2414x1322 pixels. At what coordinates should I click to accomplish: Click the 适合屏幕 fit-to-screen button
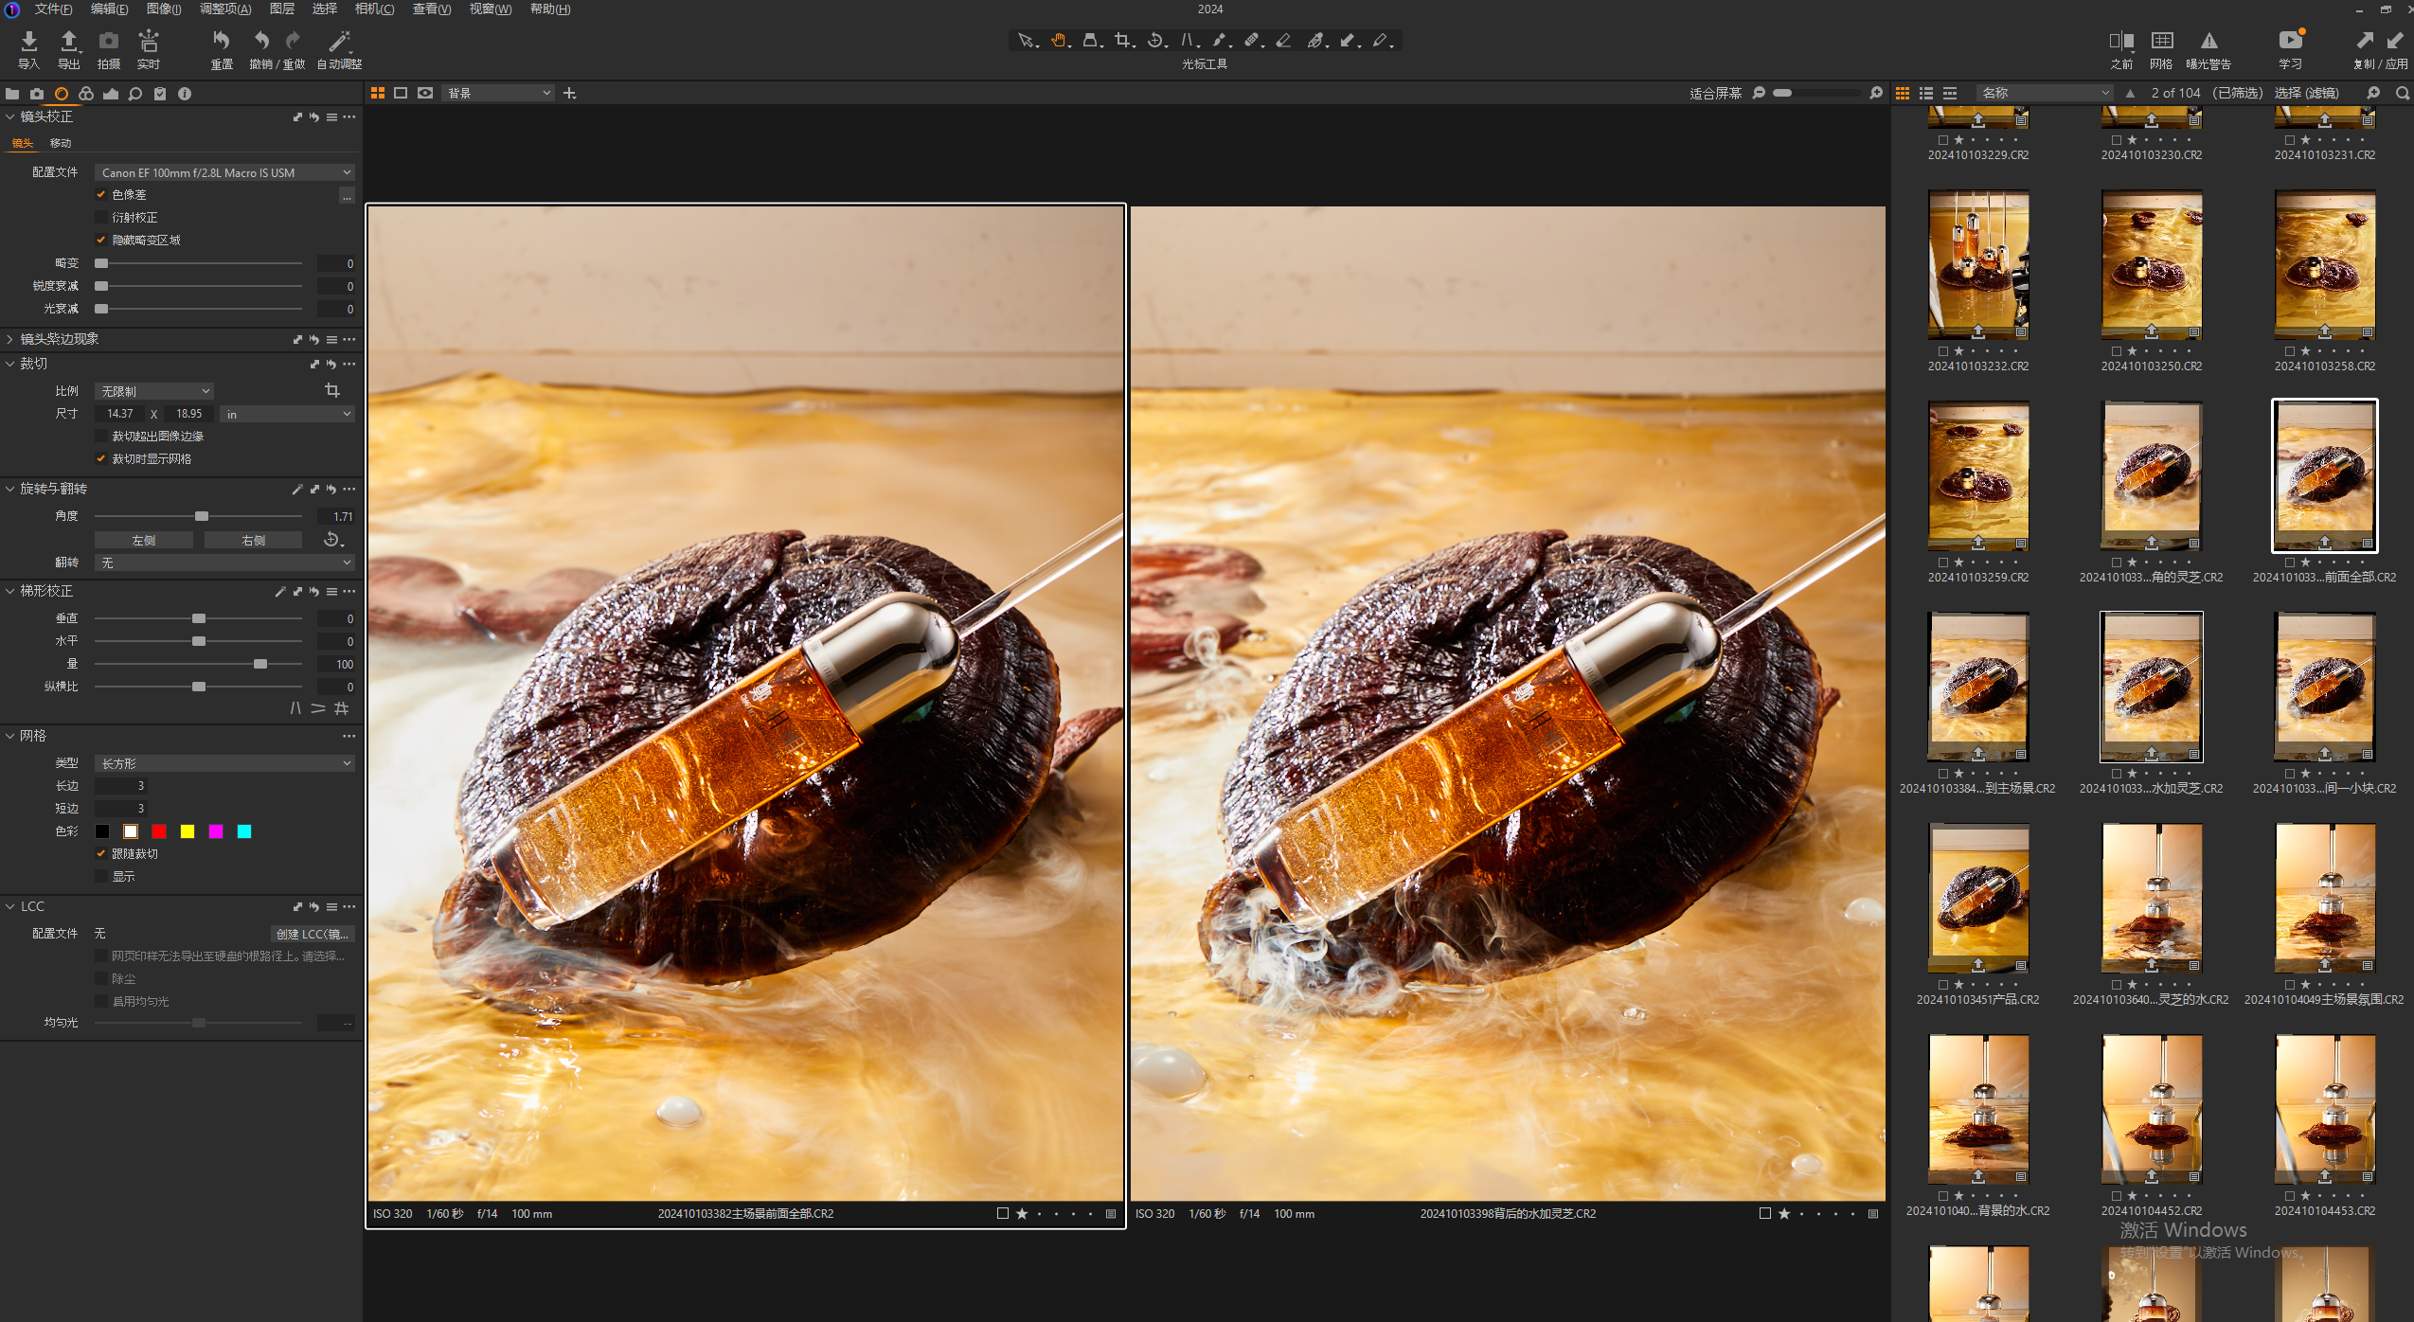[1715, 93]
